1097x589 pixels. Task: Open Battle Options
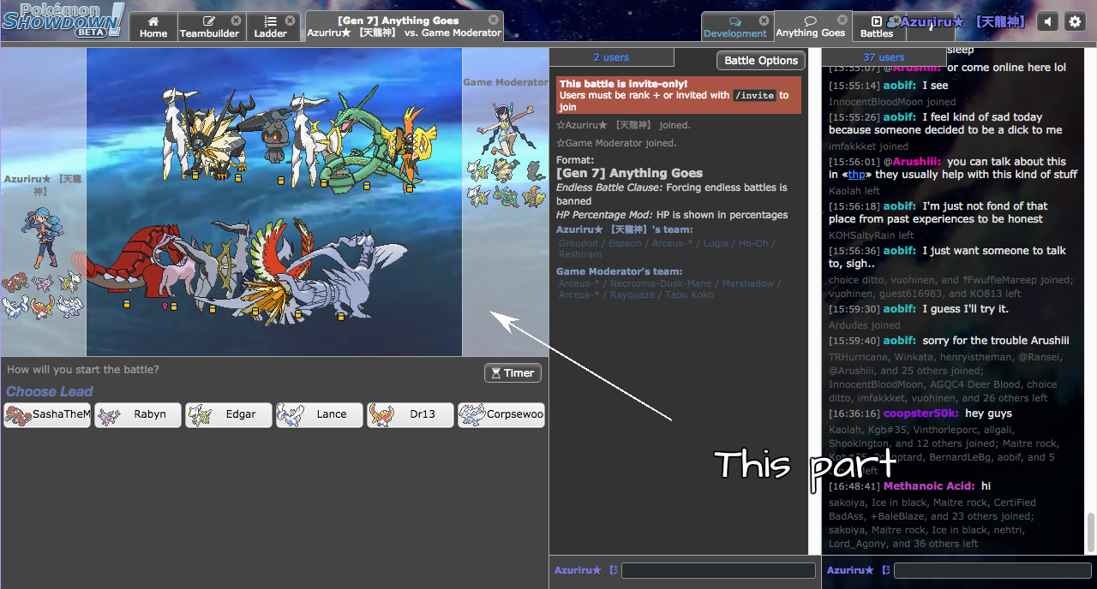click(x=761, y=61)
